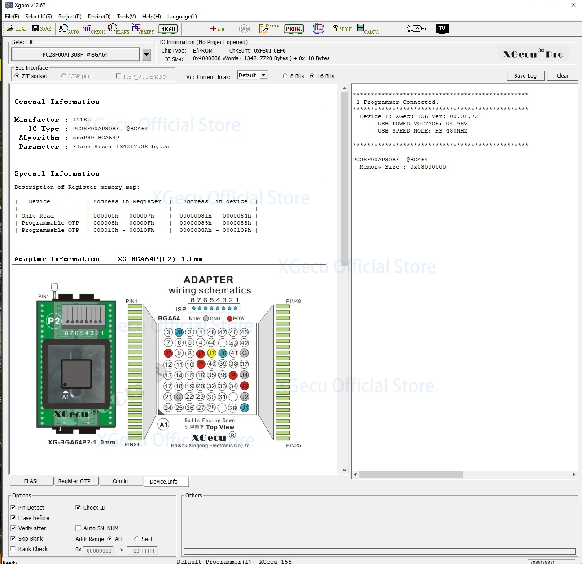582x564 pixels.
Task: Toggle Verify after option
Action: pos(28,528)
